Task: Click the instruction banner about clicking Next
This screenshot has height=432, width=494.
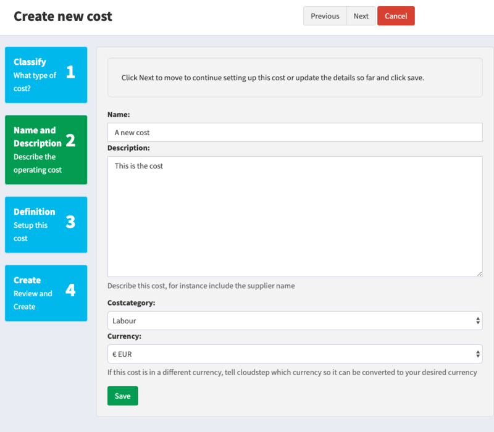Action: coord(295,78)
